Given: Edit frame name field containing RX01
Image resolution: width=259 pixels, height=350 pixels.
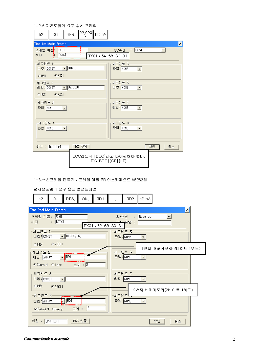Looking at the screenshot, I should point(71,217).
